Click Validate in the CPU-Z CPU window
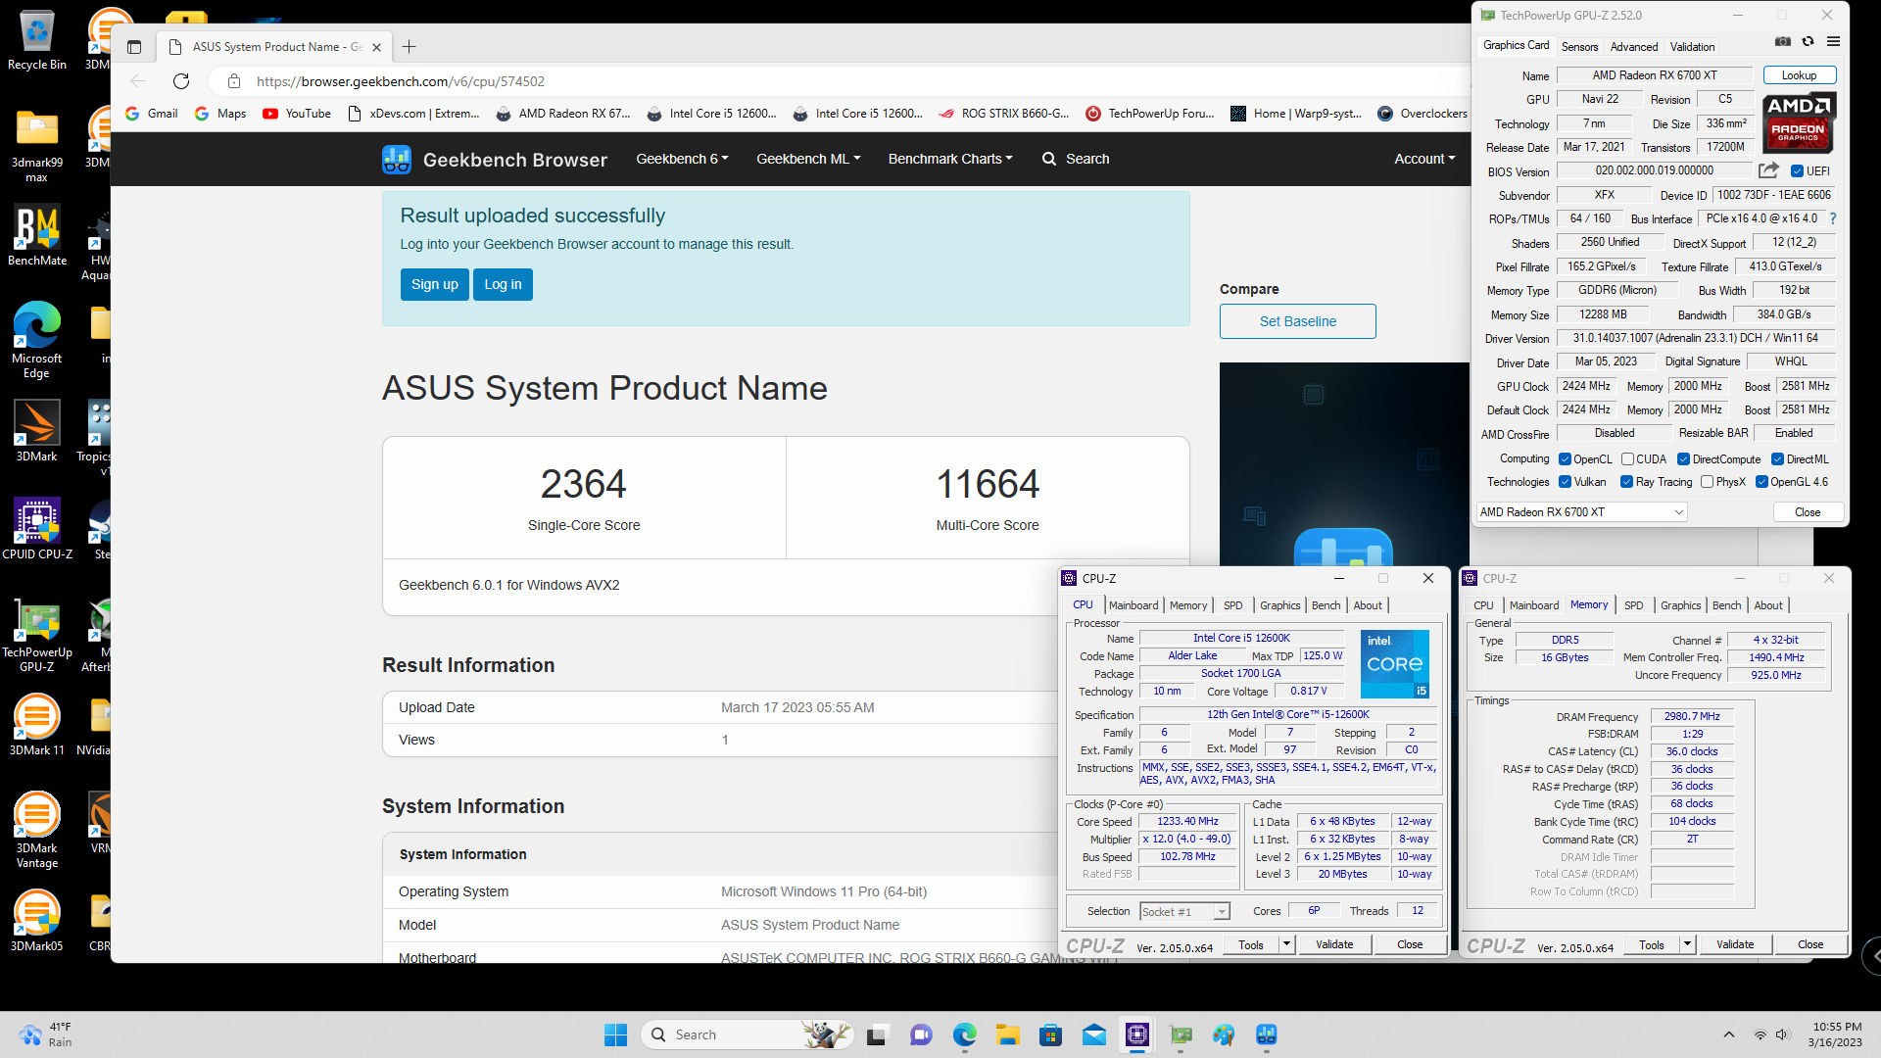 click(x=1334, y=944)
